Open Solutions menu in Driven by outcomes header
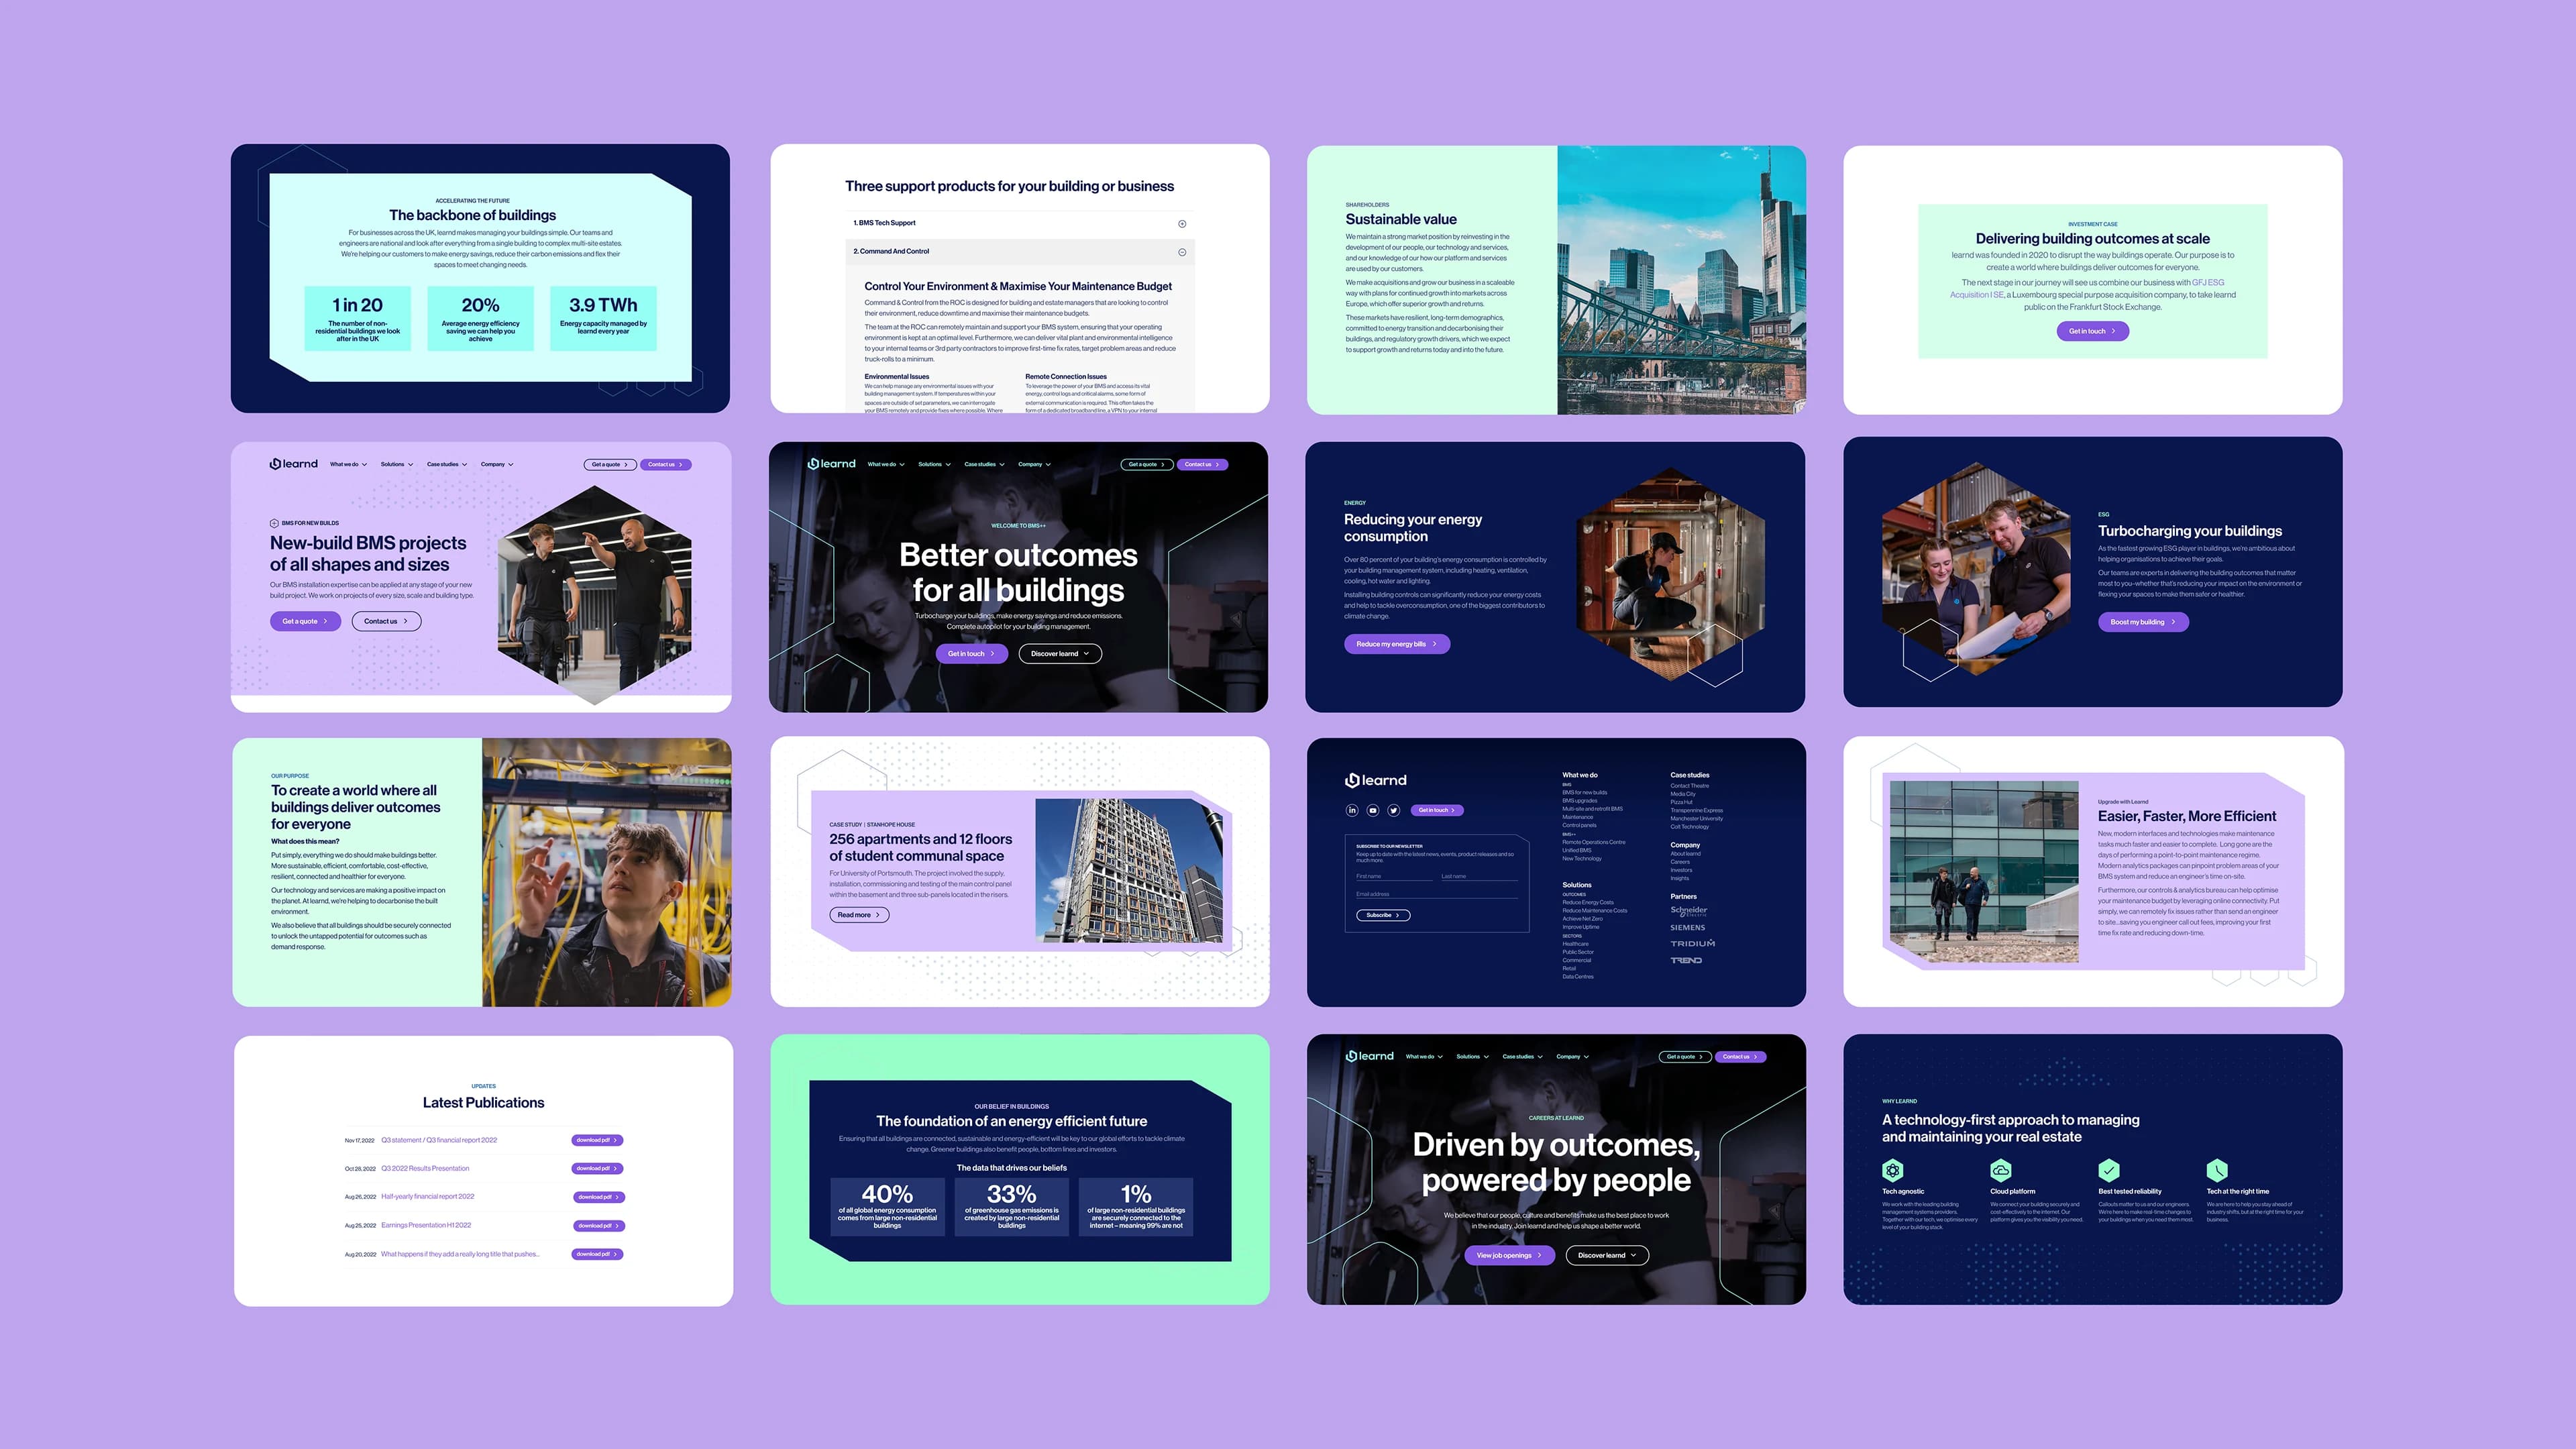2576x1449 pixels. pyautogui.click(x=1472, y=1056)
